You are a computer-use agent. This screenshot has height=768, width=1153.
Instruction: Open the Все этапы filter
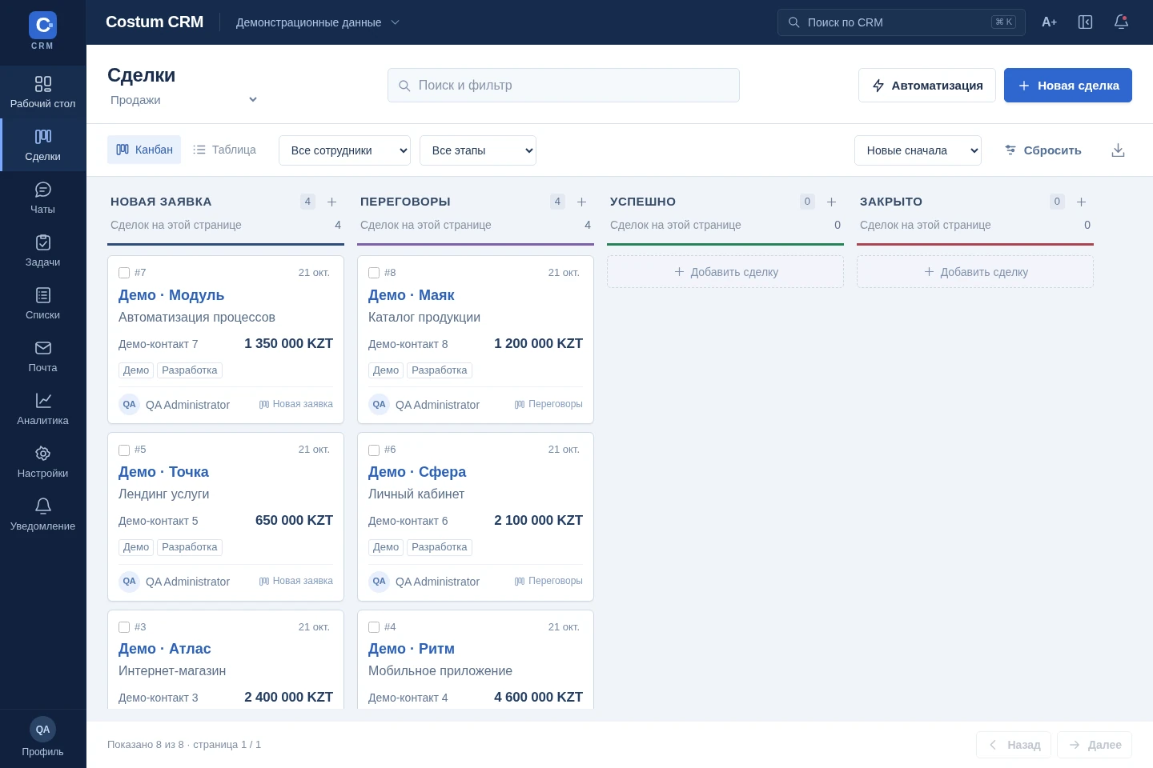tap(478, 150)
